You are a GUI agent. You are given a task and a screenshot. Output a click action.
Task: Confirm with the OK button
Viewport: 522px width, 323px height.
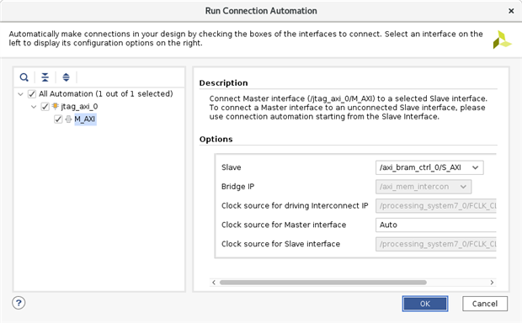coord(425,304)
